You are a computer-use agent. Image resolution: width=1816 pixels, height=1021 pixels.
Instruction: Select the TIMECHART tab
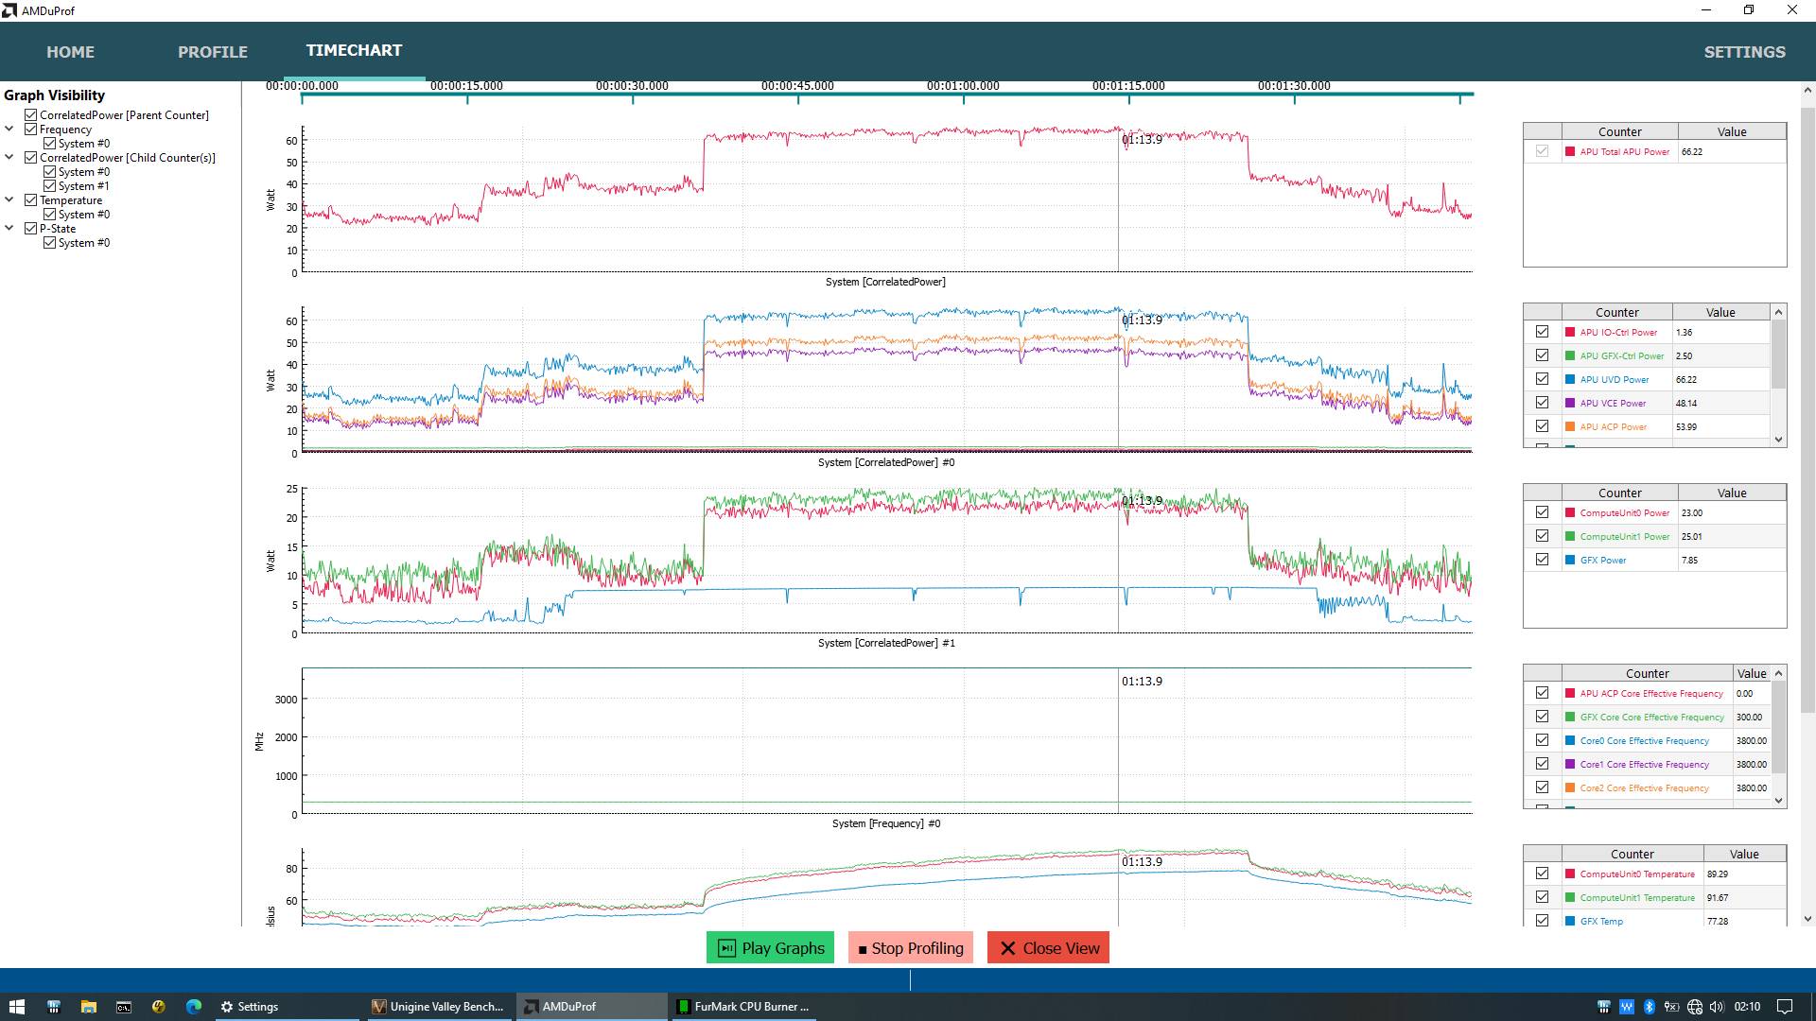click(x=354, y=50)
